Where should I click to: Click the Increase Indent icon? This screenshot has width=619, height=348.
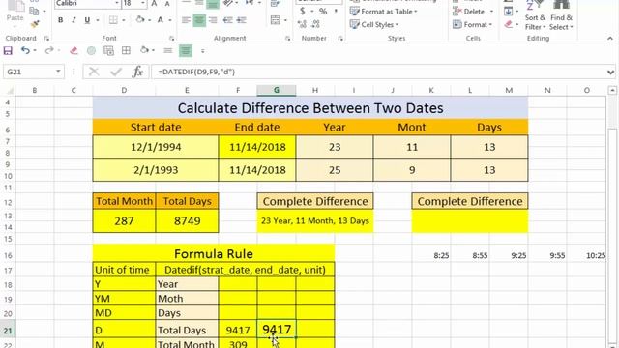[x=241, y=20]
